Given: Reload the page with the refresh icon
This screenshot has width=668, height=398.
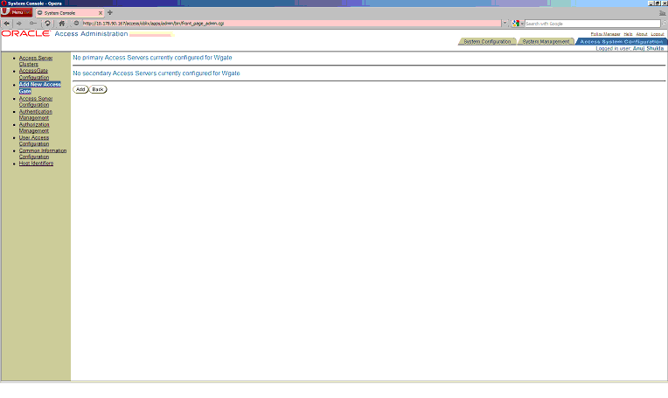Looking at the screenshot, I should pyautogui.click(x=47, y=24).
